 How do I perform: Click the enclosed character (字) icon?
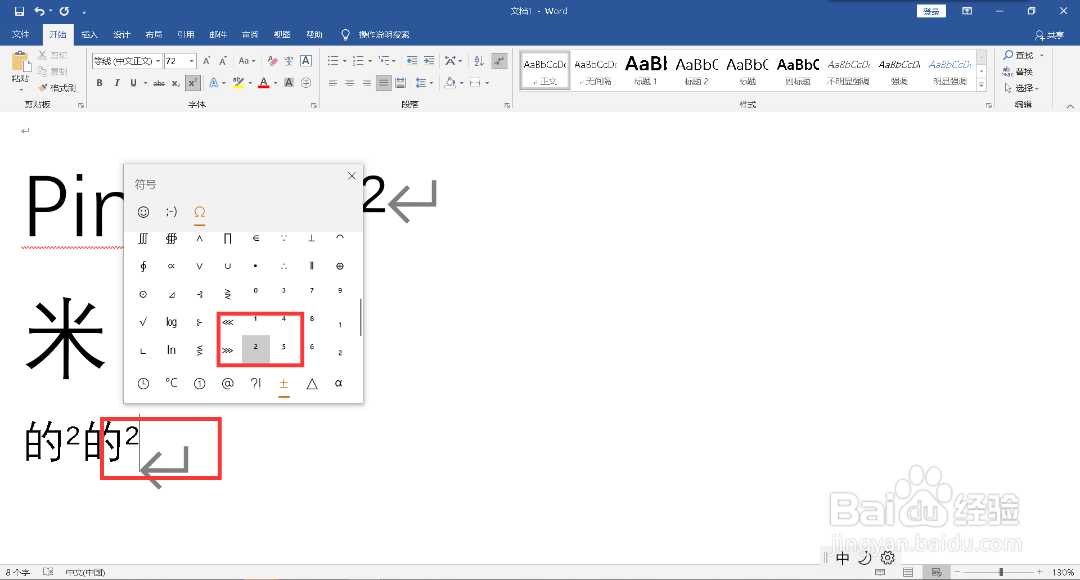point(306,83)
